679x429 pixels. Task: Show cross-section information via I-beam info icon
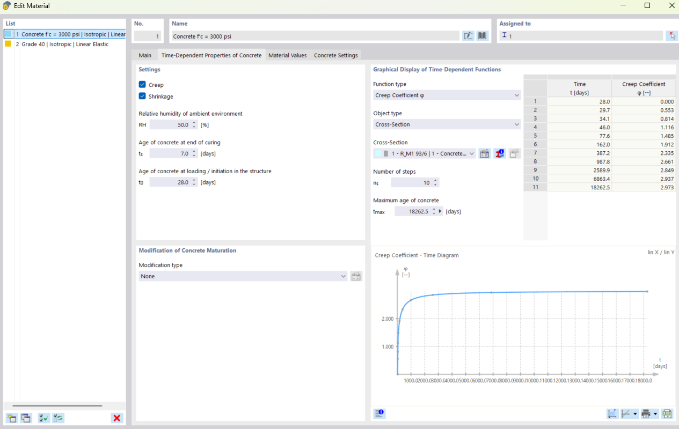point(499,153)
